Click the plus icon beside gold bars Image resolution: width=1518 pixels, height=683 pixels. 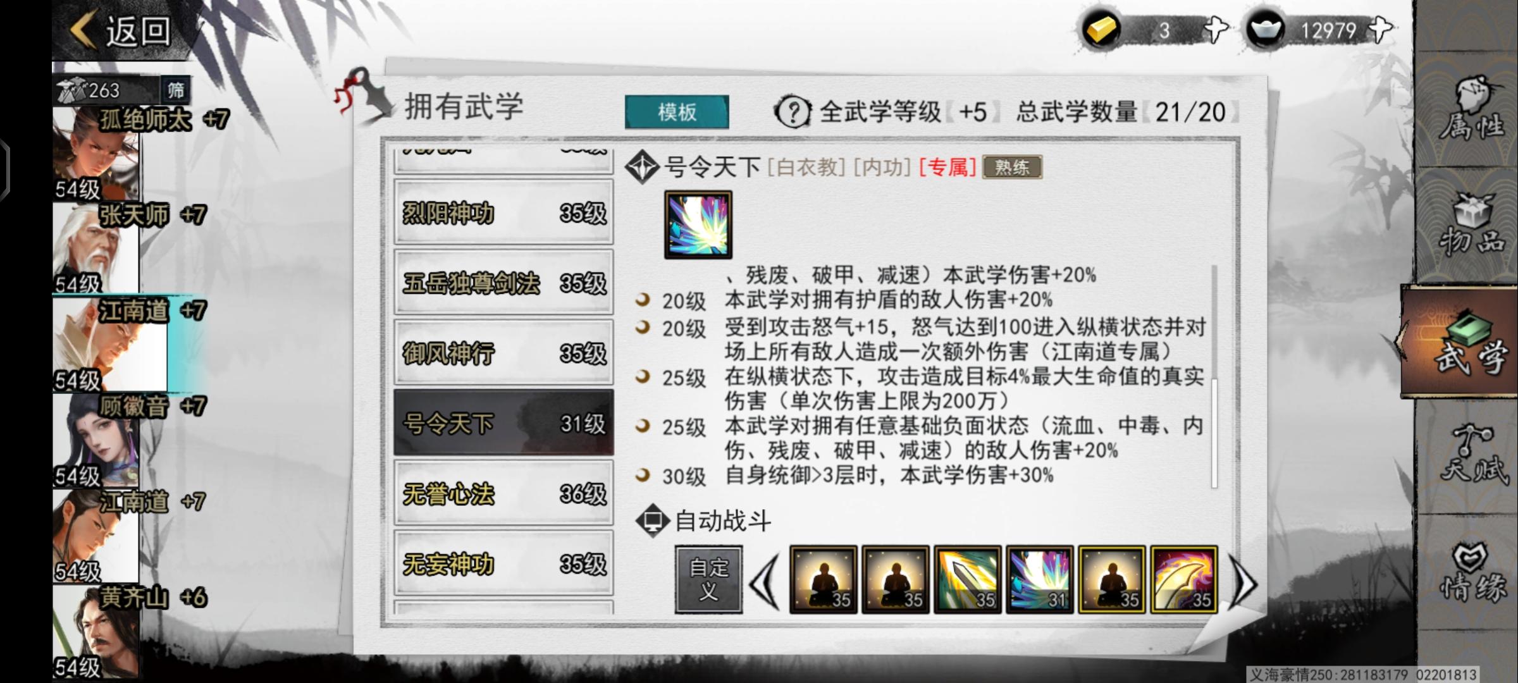coord(1214,30)
